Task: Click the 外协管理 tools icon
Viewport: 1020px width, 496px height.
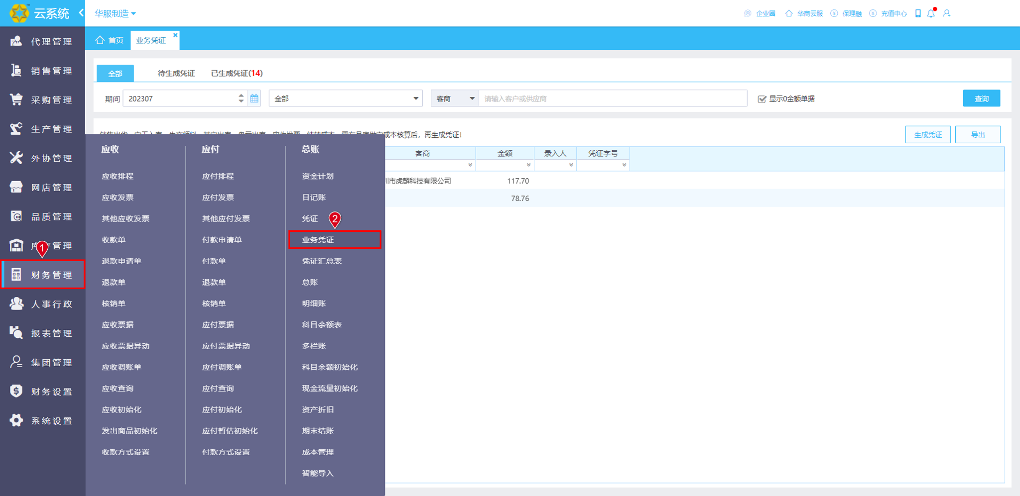Action: coord(16,158)
